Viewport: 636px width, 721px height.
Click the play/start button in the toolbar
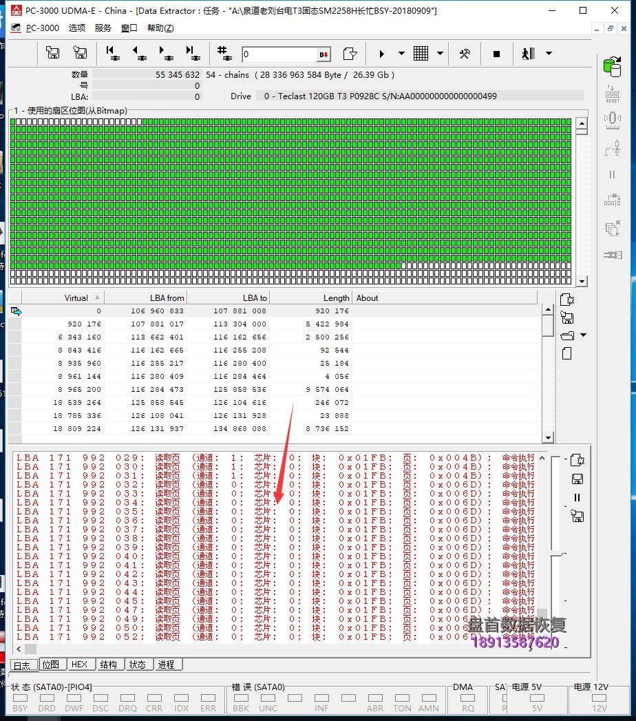pyautogui.click(x=382, y=54)
